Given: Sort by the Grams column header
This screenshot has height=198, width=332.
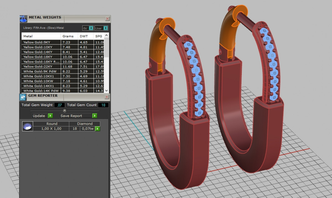Looking at the screenshot, I should [68, 36].
